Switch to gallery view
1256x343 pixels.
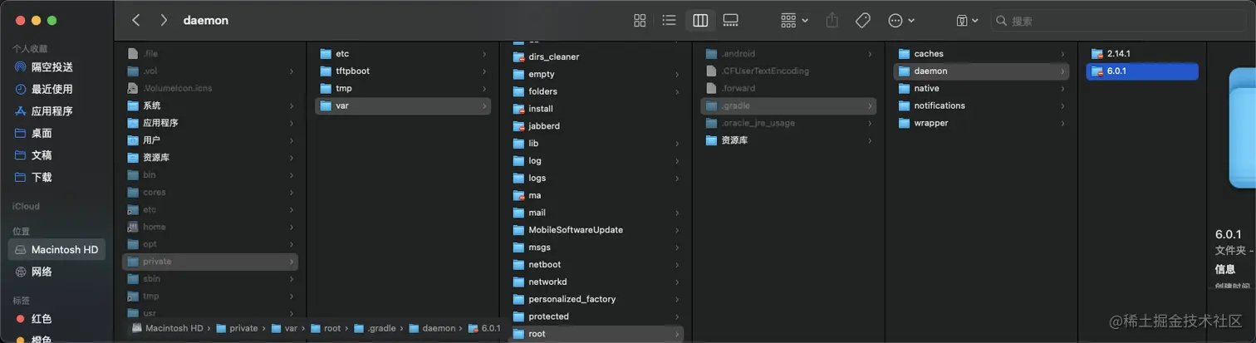(x=731, y=20)
